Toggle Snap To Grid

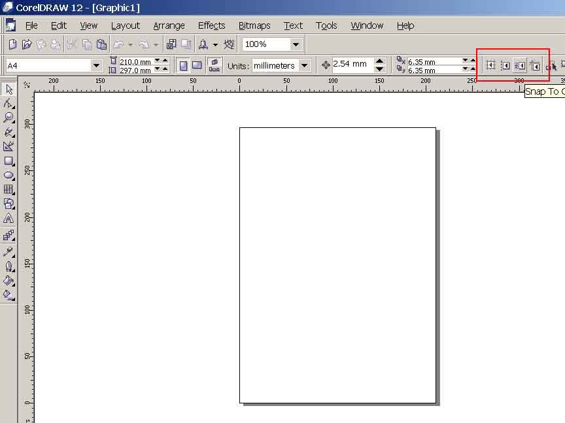pos(490,65)
